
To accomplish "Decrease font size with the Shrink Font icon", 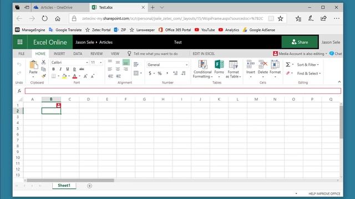I will [93, 76].
